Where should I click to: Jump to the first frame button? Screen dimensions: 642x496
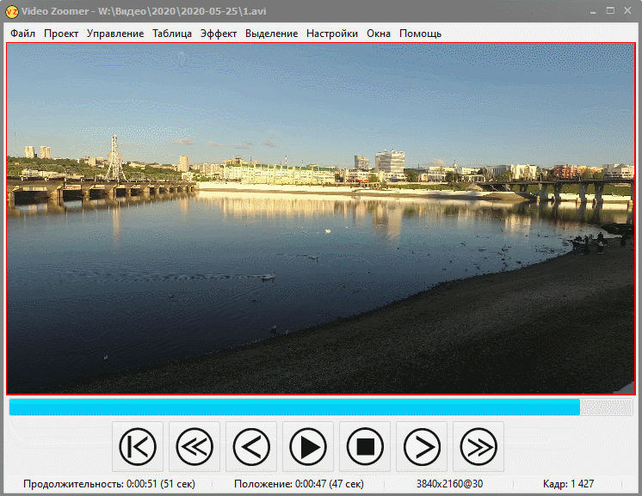[138, 446]
